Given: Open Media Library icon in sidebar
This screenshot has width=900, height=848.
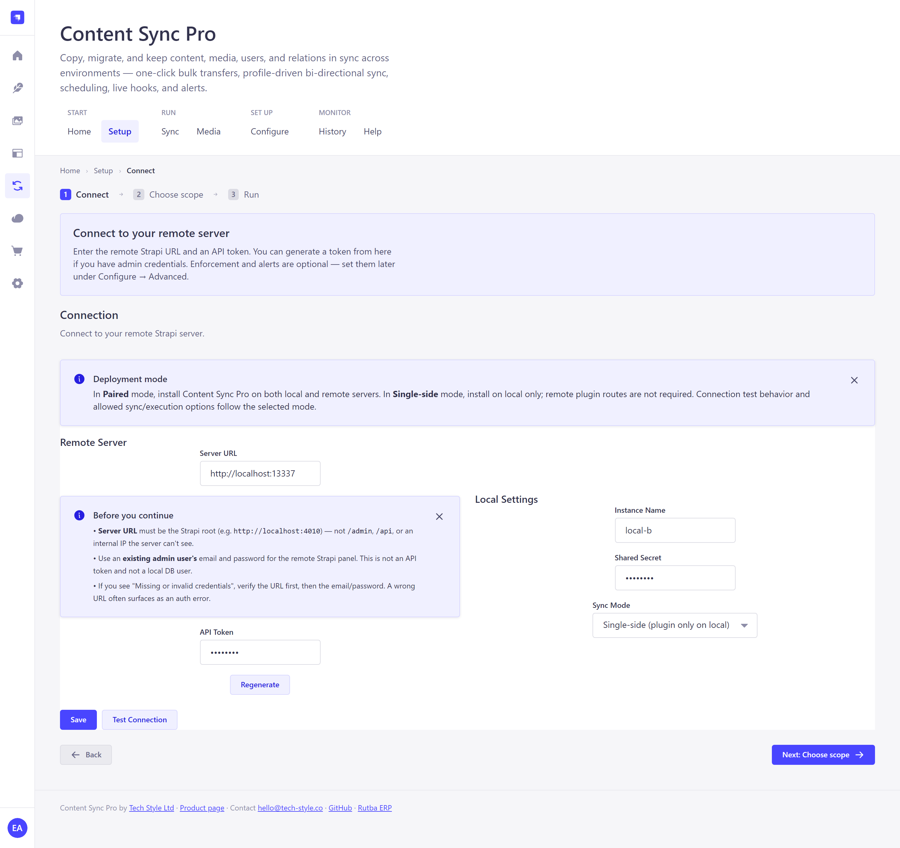Looking at the screenshot, I should click(17, 120).
